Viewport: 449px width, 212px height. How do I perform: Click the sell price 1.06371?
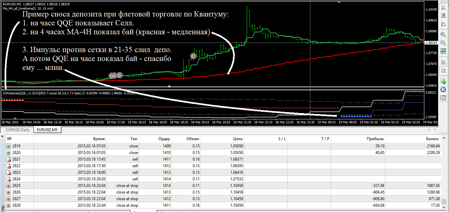237,159
